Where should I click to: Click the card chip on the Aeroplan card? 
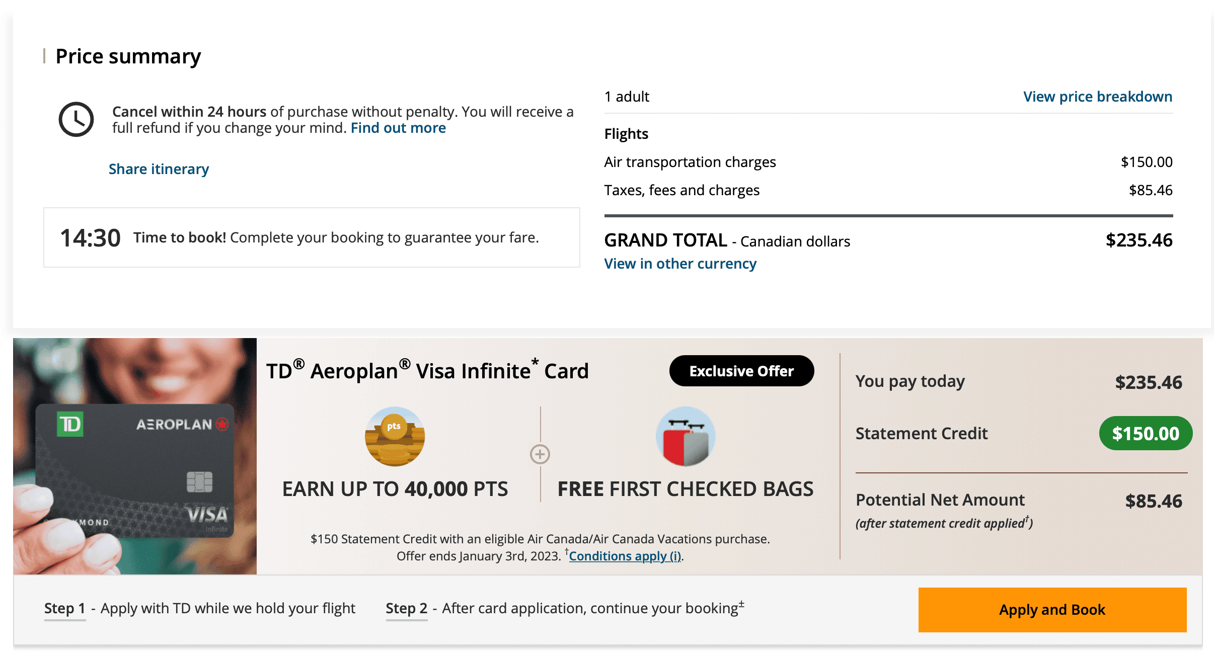point(199,482)
